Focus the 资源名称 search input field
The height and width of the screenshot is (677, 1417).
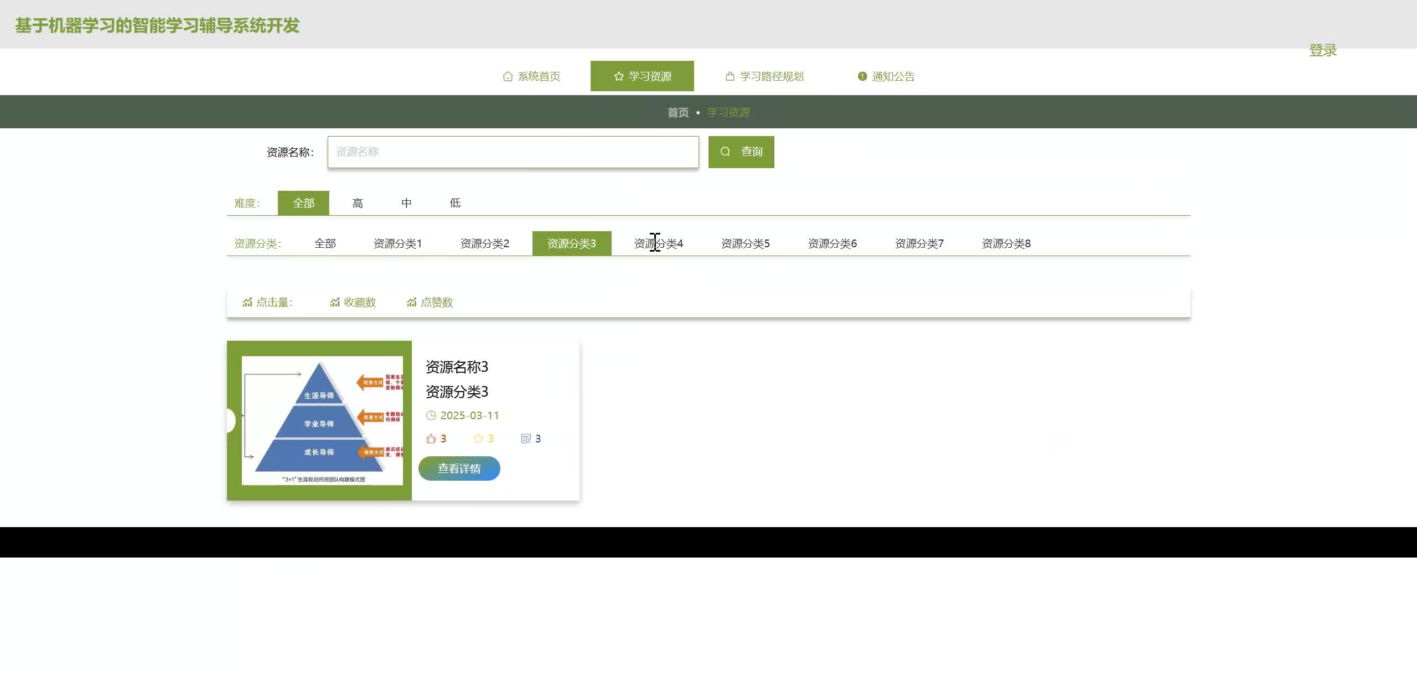point(513,152)
